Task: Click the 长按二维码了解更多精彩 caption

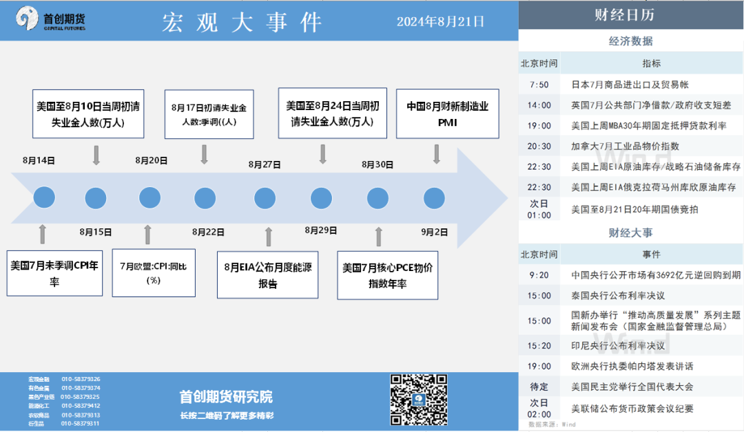Action: click(x=227, y=416)
